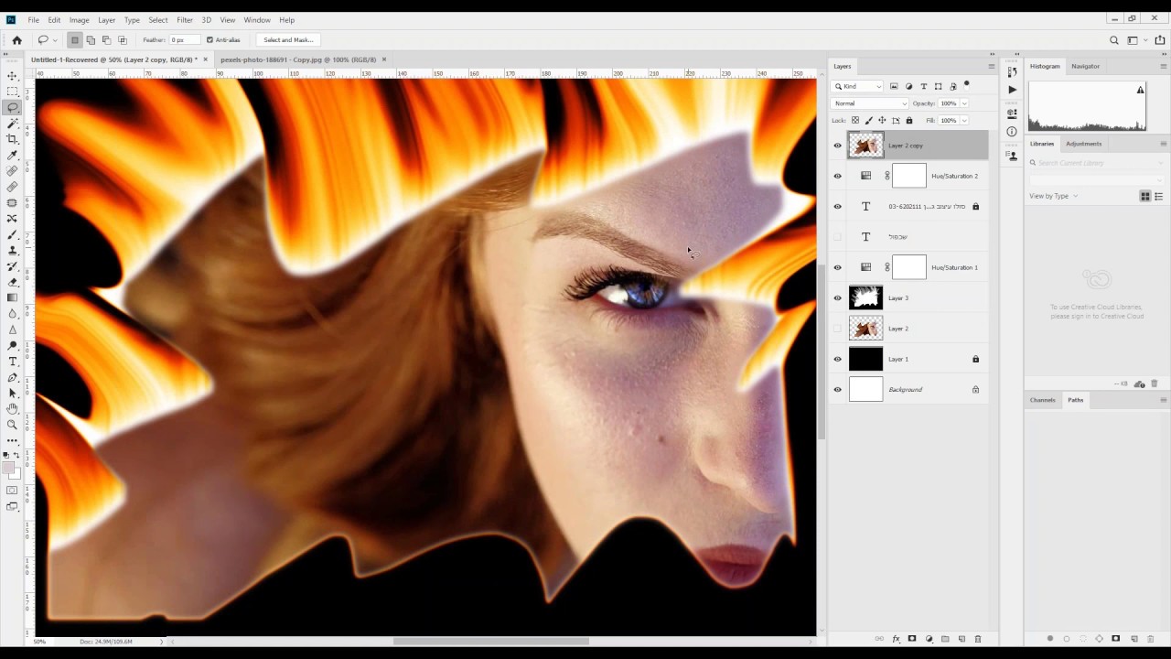Image resolution: width=1171 pixels, height=659 pixels.
Task: Select the Hand tool
Action: click(x=12, y=409)
